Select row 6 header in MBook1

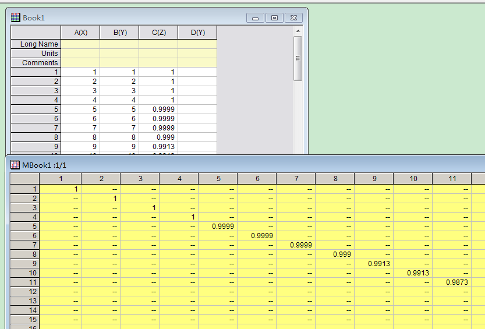(24, 236)
